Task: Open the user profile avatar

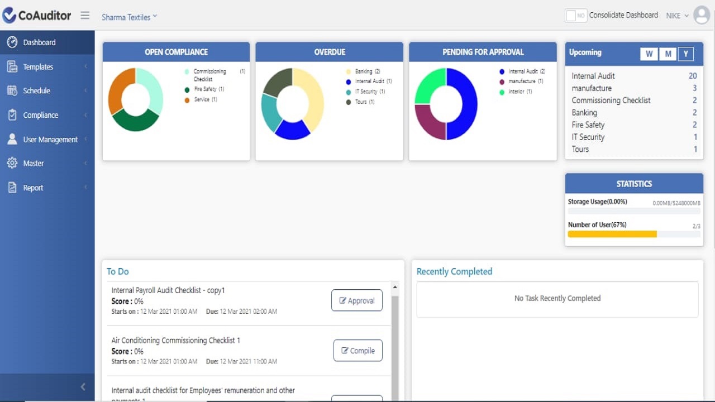Action: [702, 15]
